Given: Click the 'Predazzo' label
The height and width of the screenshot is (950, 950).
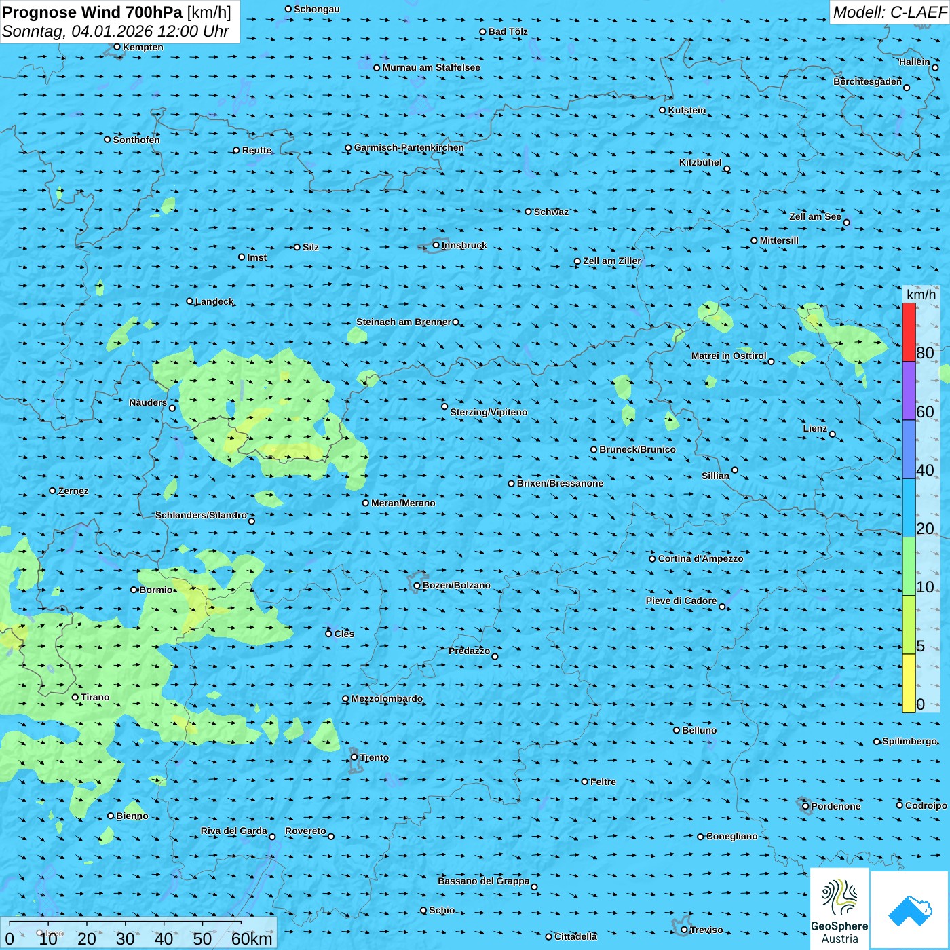Looking at the screenshot, I should pos(469,651).
